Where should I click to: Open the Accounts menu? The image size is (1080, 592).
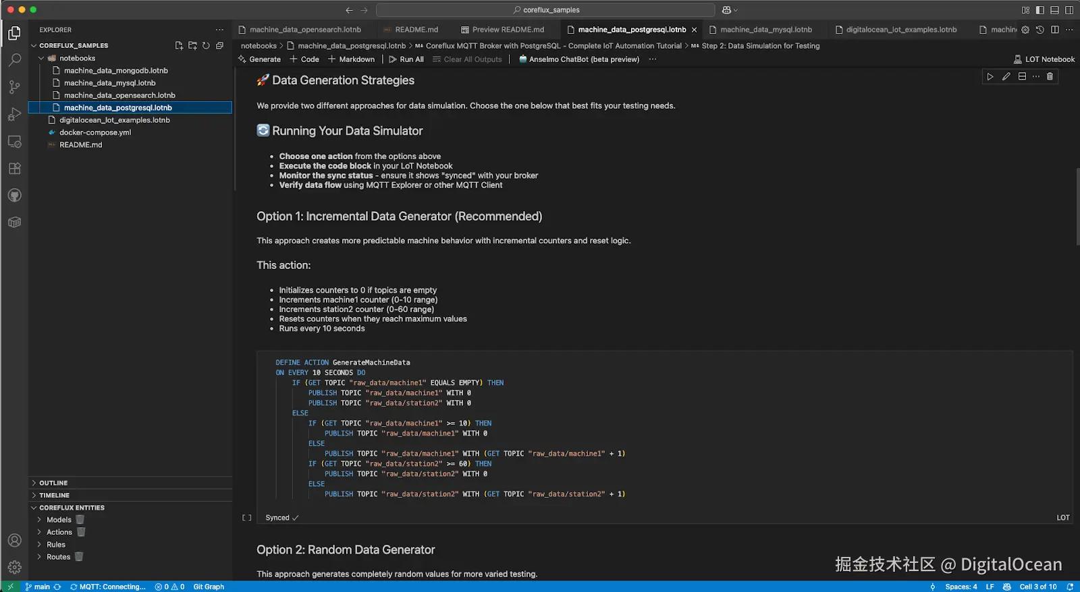coord(14,541)
